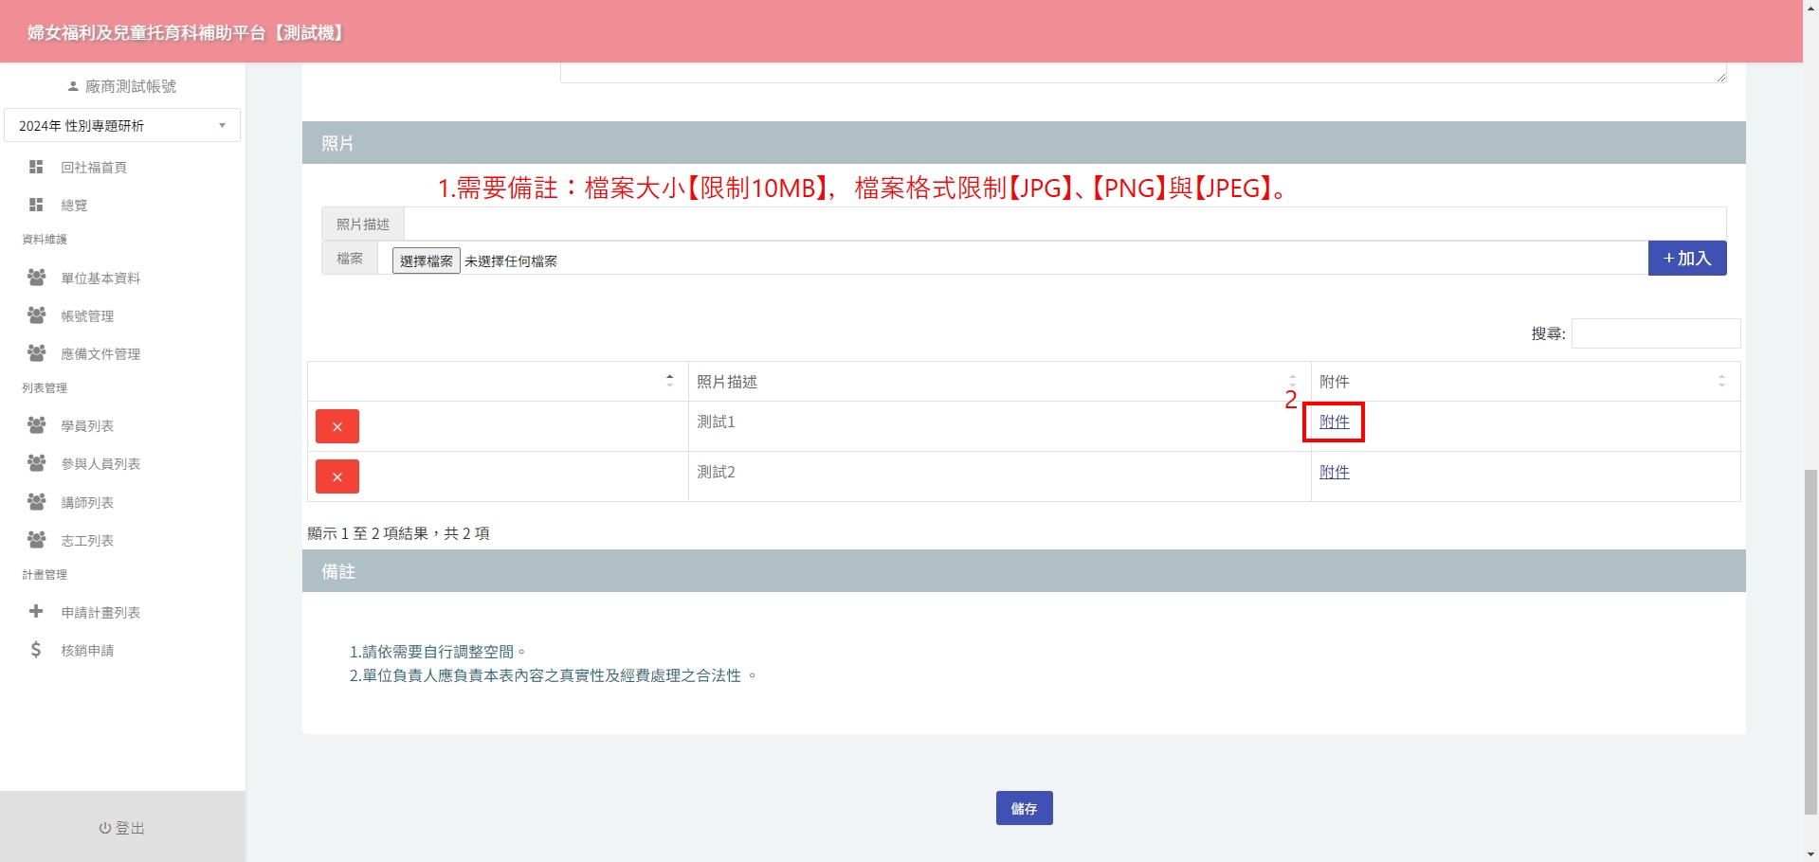Click the 應備文件管理 people icon
1819x862 pixels.
36,353
